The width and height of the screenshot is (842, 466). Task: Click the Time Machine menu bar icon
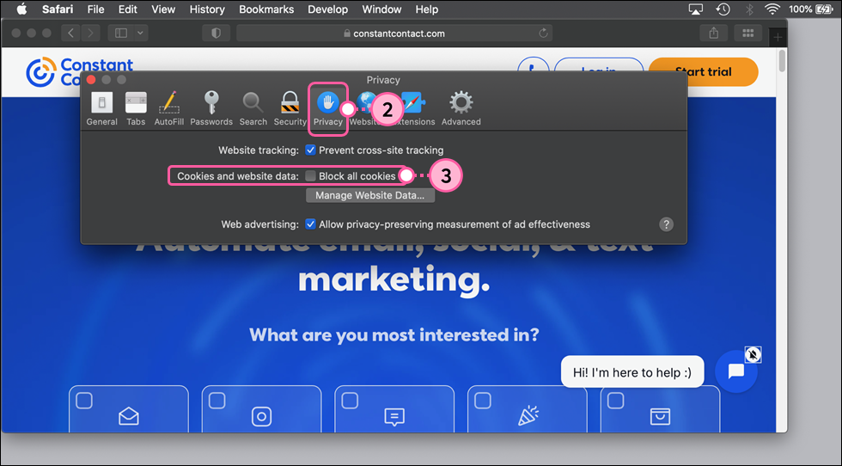click(723, 9)
